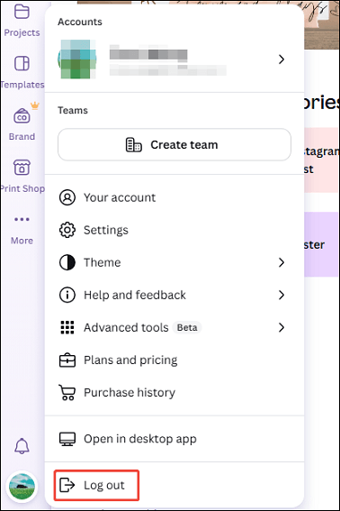340x511 pixels.
Task: Open the Theme menu item
Action: [174, 262]
